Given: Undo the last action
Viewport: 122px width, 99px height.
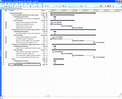Looking at the screenshot, I should [x=23, y=6].
